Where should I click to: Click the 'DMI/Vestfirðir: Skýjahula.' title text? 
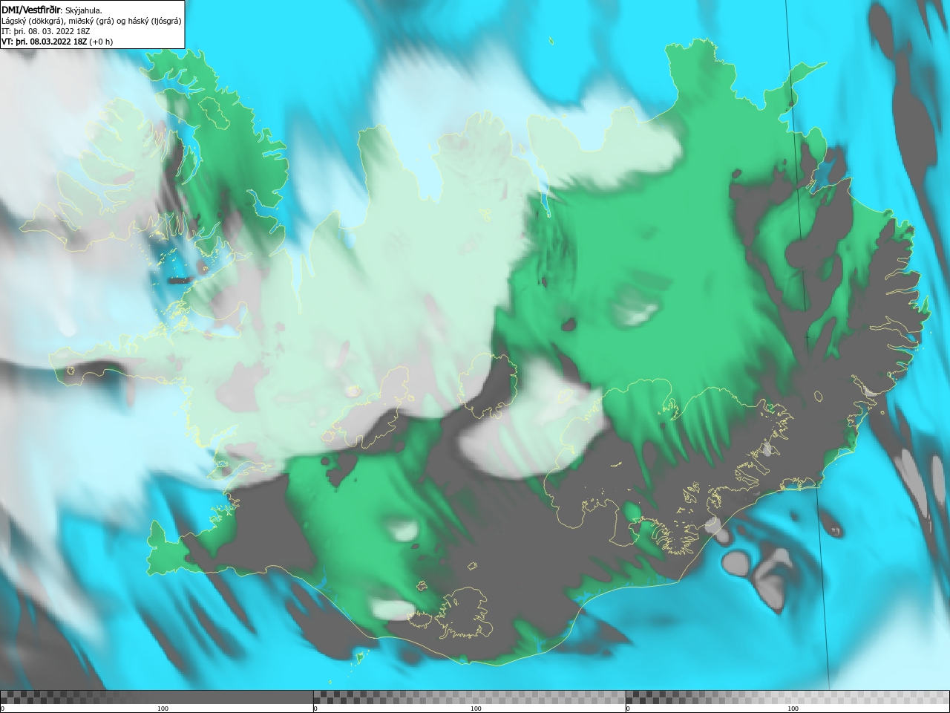52,10
